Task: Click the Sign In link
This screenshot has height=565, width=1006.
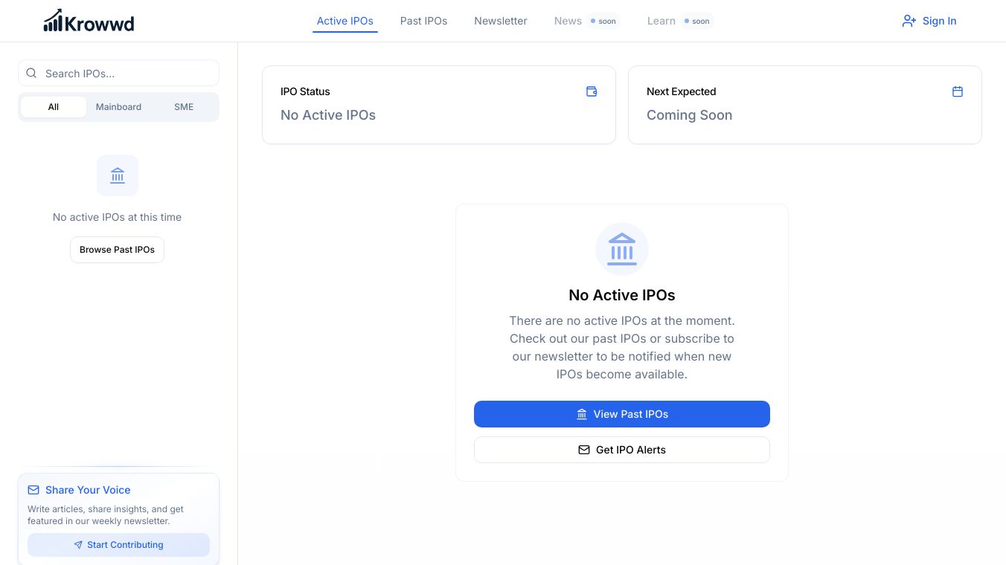Action: 939,21
